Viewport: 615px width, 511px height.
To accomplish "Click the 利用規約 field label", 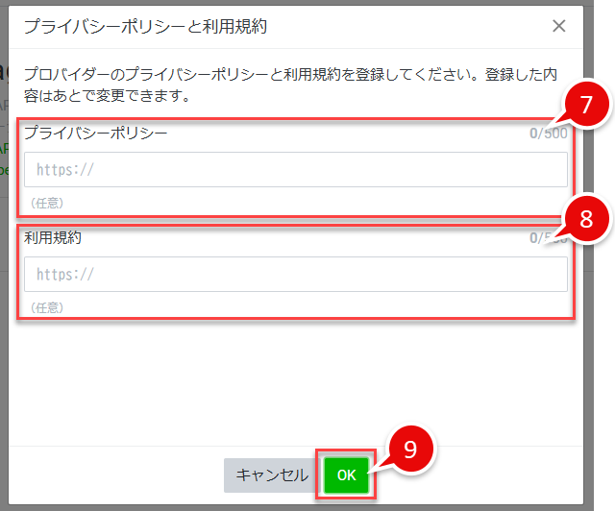I will coord(53,237).
